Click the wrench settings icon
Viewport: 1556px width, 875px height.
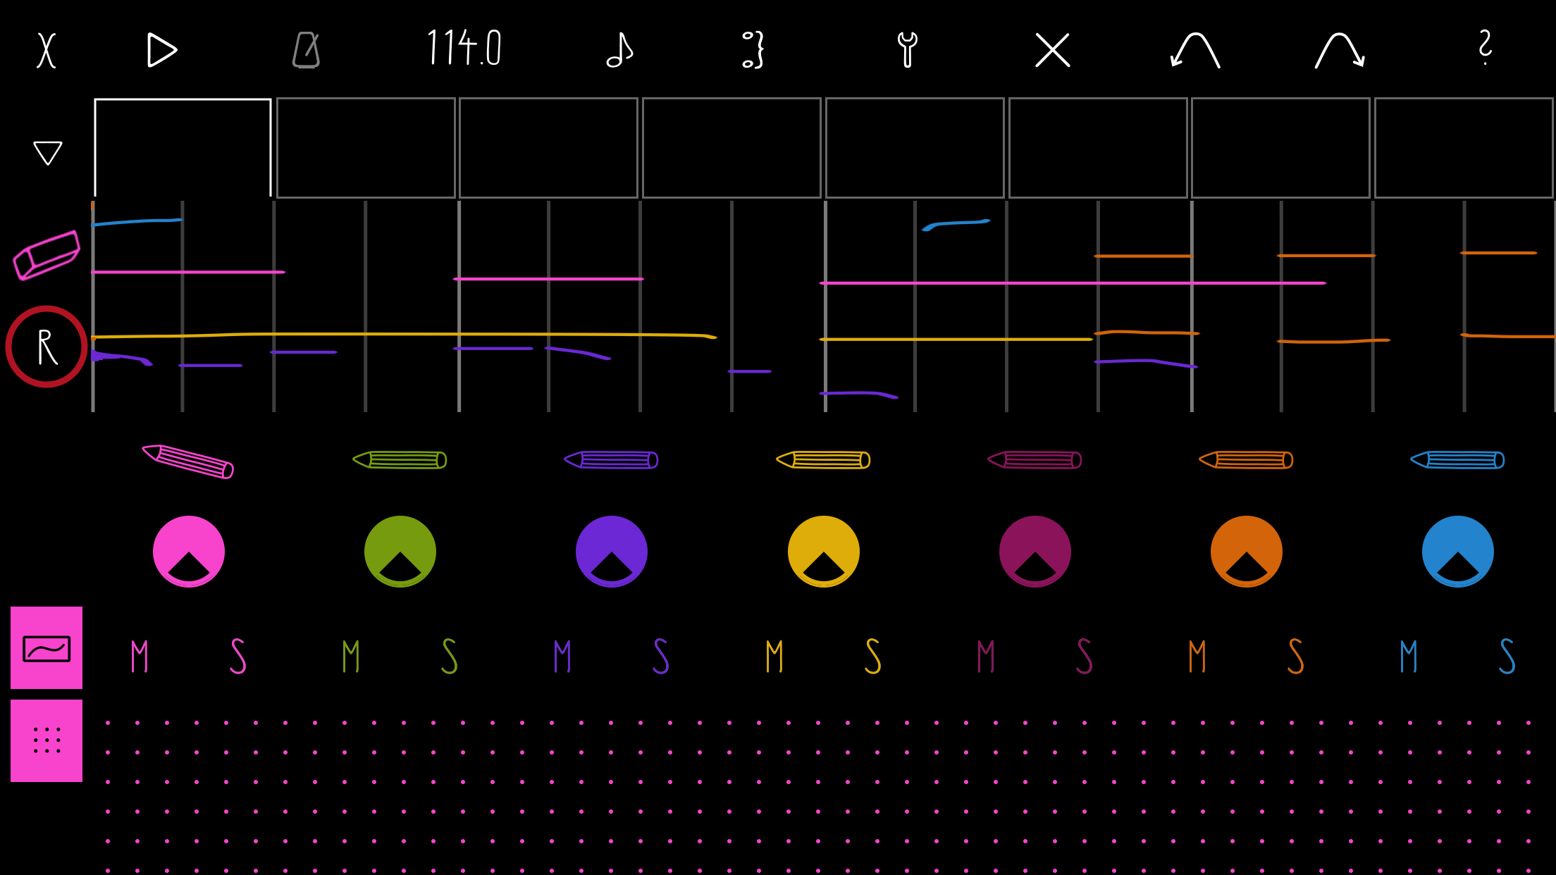click(x=907, y=50)
